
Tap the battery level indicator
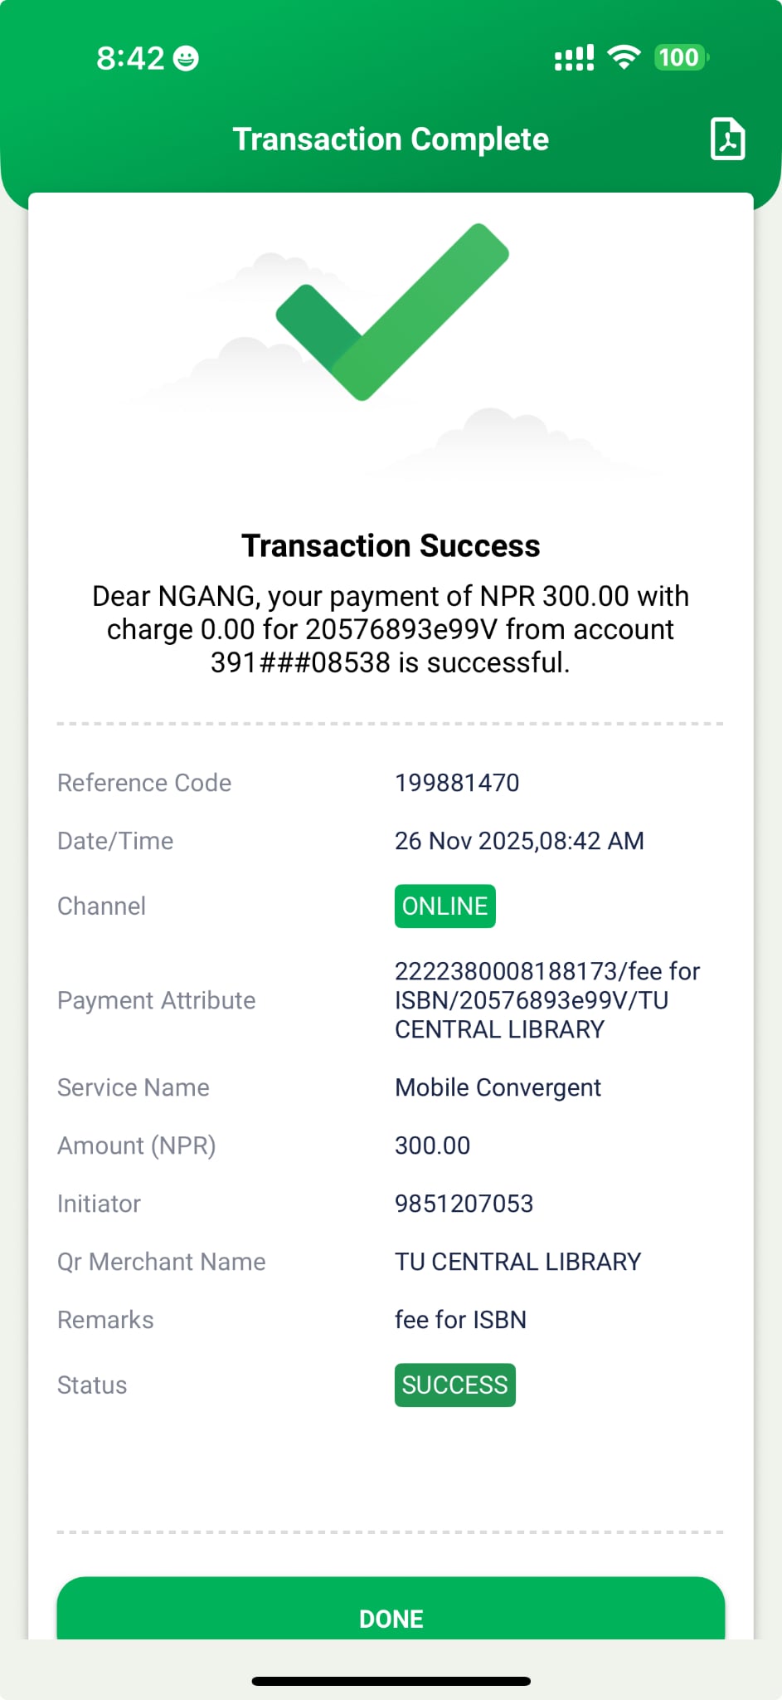tap(680, 57)
